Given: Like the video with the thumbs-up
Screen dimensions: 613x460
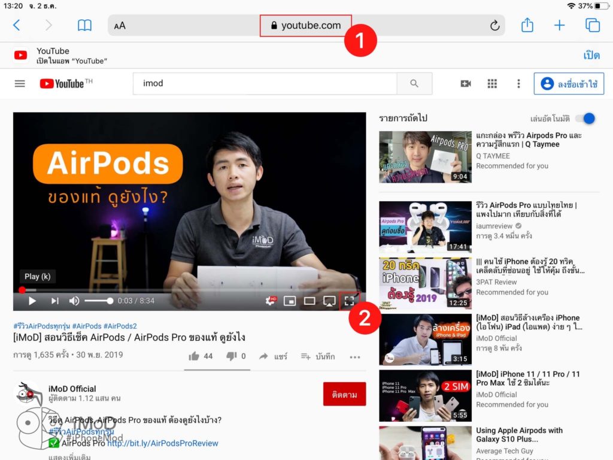Looking at the screenshot, I should coord(193,356).
